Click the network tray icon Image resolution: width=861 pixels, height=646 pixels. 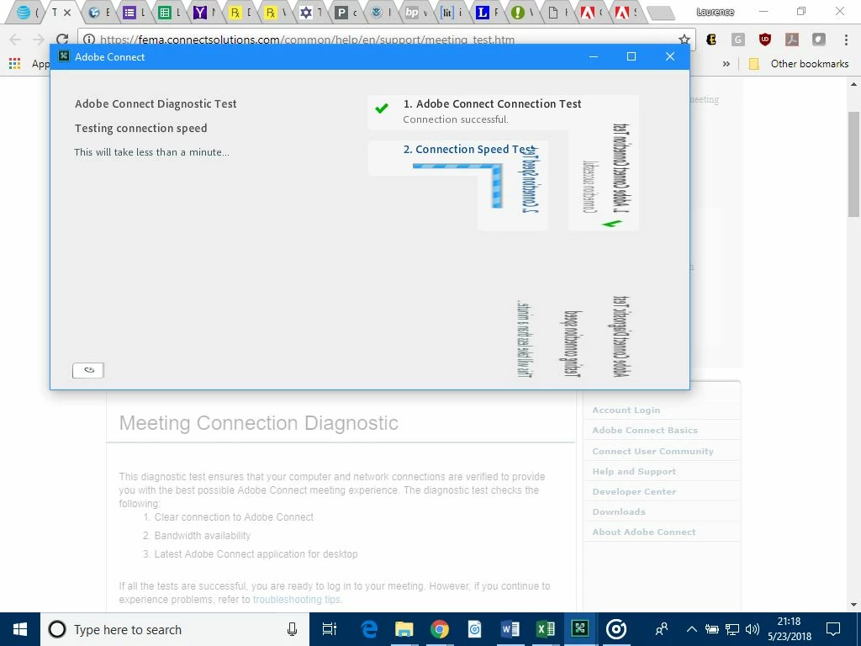point(732,629)
